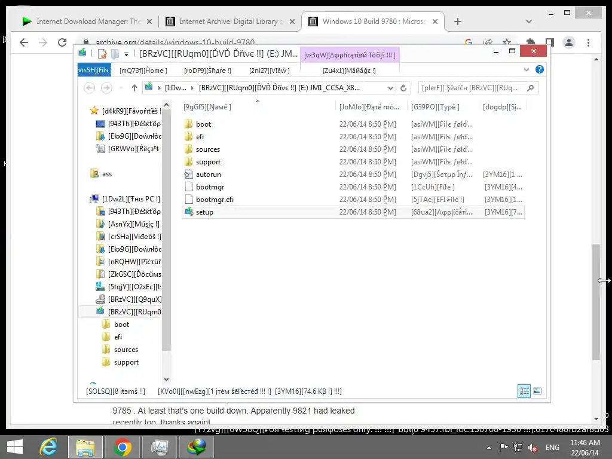Open the Manage ribbon tab
612x459 pixels.
point(349,71)
